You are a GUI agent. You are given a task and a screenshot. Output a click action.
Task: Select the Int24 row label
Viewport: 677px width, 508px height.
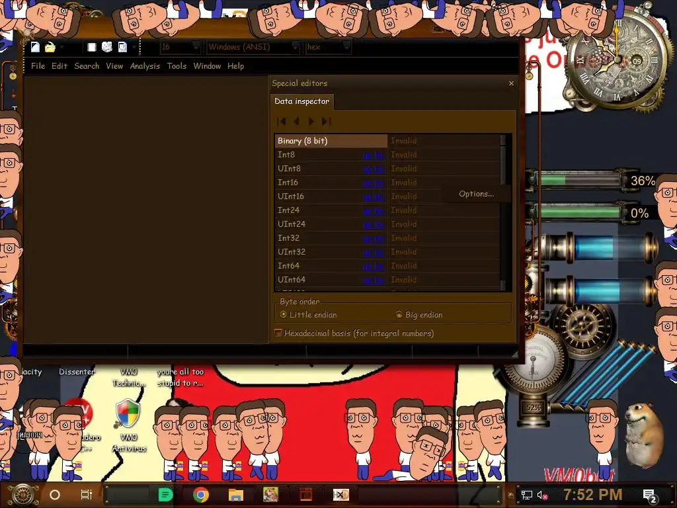(288, 210)
